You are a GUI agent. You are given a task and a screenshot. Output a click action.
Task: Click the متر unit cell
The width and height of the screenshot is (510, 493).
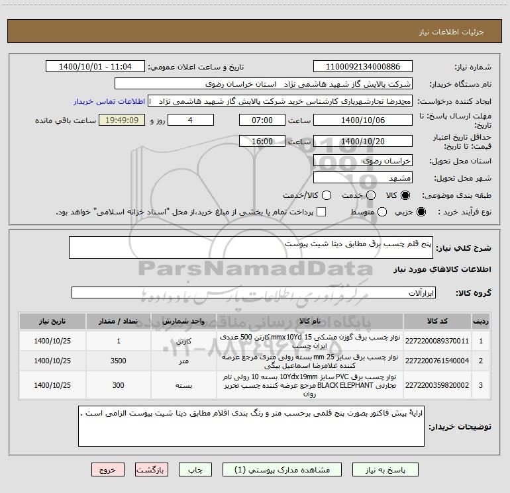pyautogui.click(x=183, y=361)
